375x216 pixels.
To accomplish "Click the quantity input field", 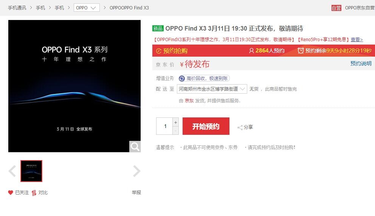I will [164, 126].
